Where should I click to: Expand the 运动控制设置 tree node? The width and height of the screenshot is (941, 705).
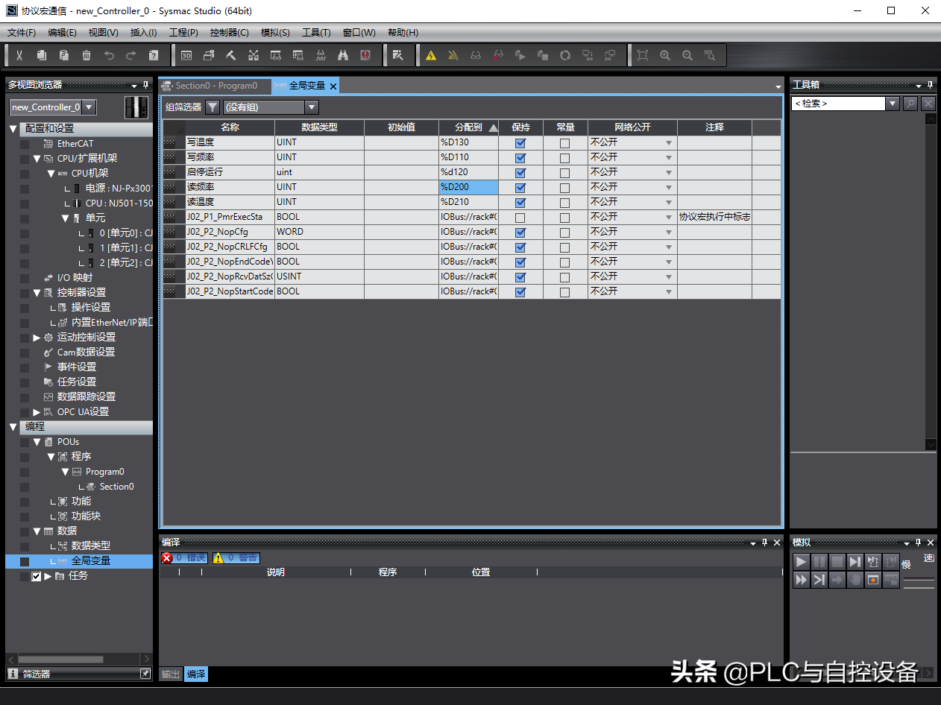37,338
